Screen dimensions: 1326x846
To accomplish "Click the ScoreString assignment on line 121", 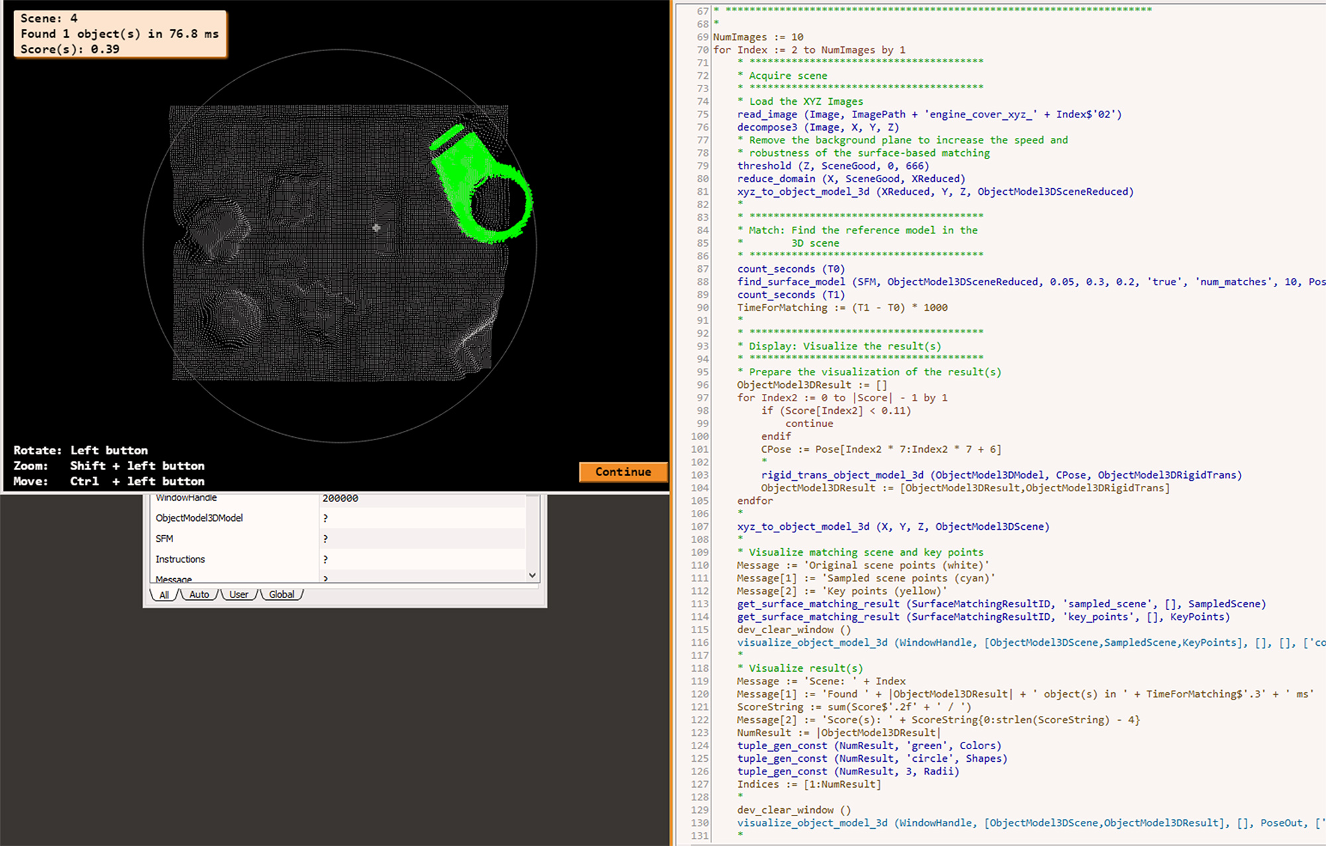I will click(x=854, y=707).
